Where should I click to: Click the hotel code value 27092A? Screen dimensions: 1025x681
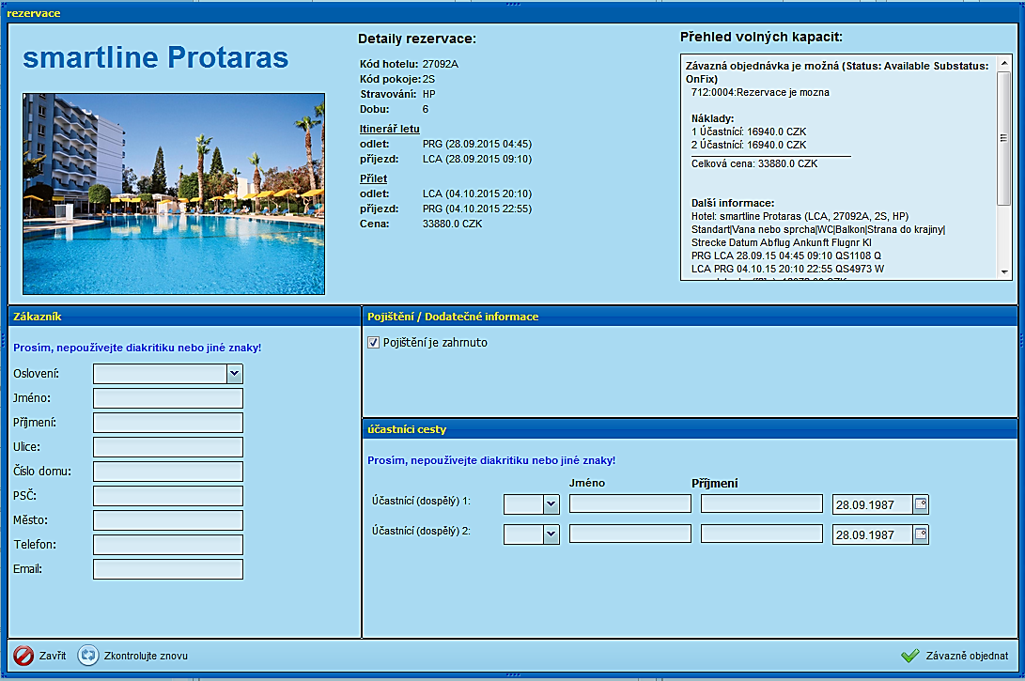pos(441,64)
